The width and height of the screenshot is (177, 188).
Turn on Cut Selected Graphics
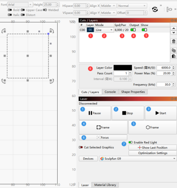coord(81,147)
